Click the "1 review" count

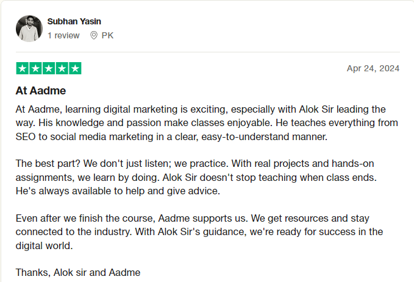[63, 35]
